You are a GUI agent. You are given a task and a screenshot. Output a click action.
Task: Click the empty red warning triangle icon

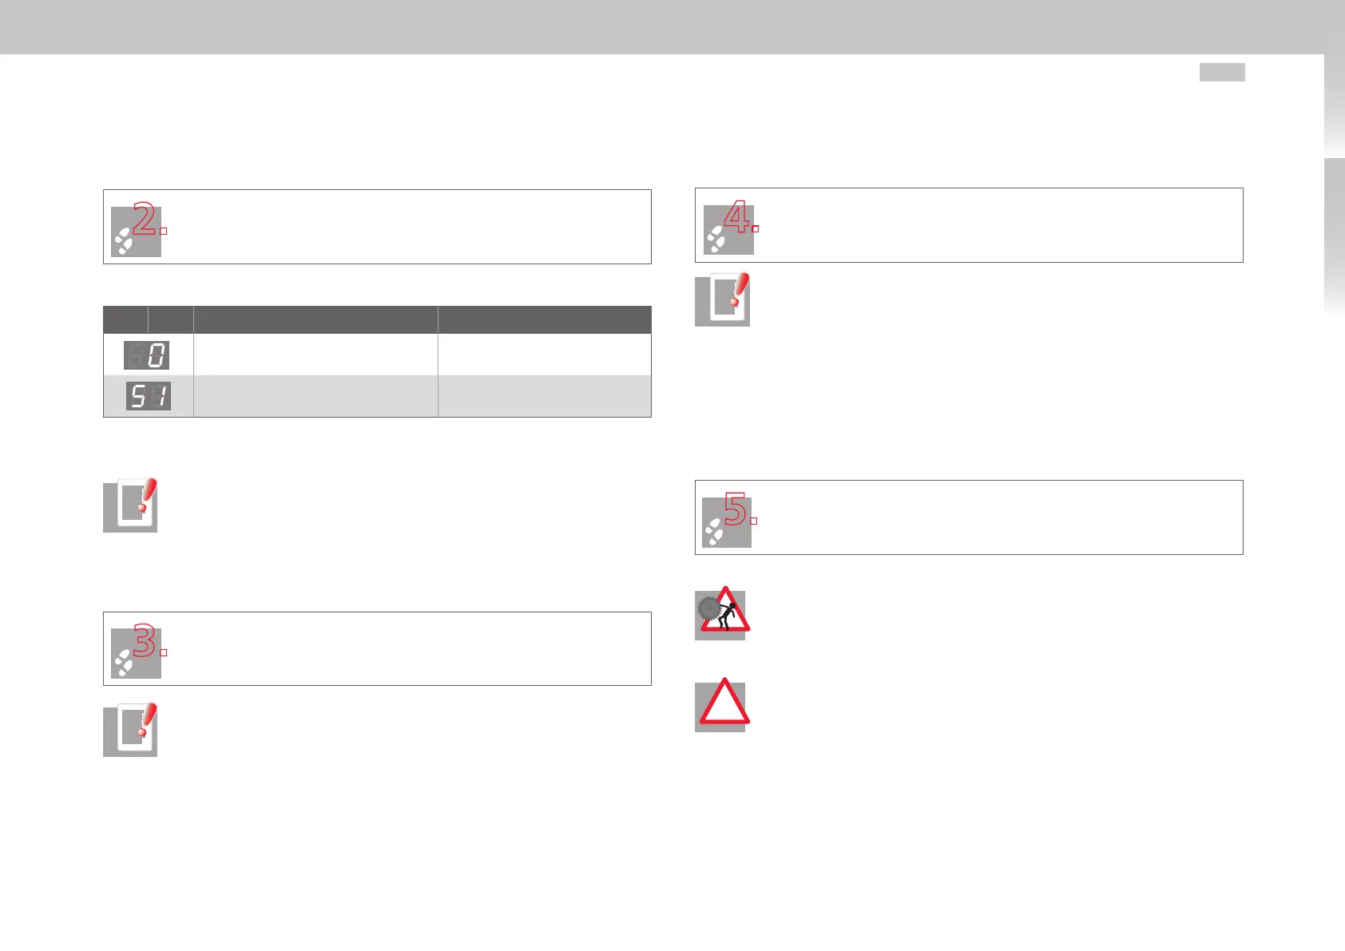tap(721, 706)
